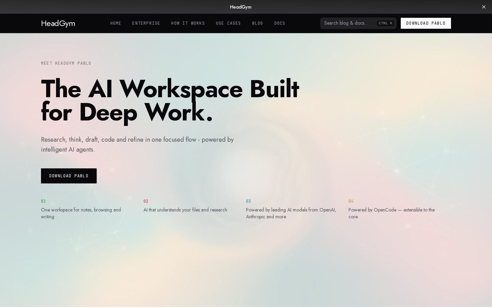Click 'AI that understands your files' text
The height and width of the screenshot is (308, 492).
coord(185,210)
